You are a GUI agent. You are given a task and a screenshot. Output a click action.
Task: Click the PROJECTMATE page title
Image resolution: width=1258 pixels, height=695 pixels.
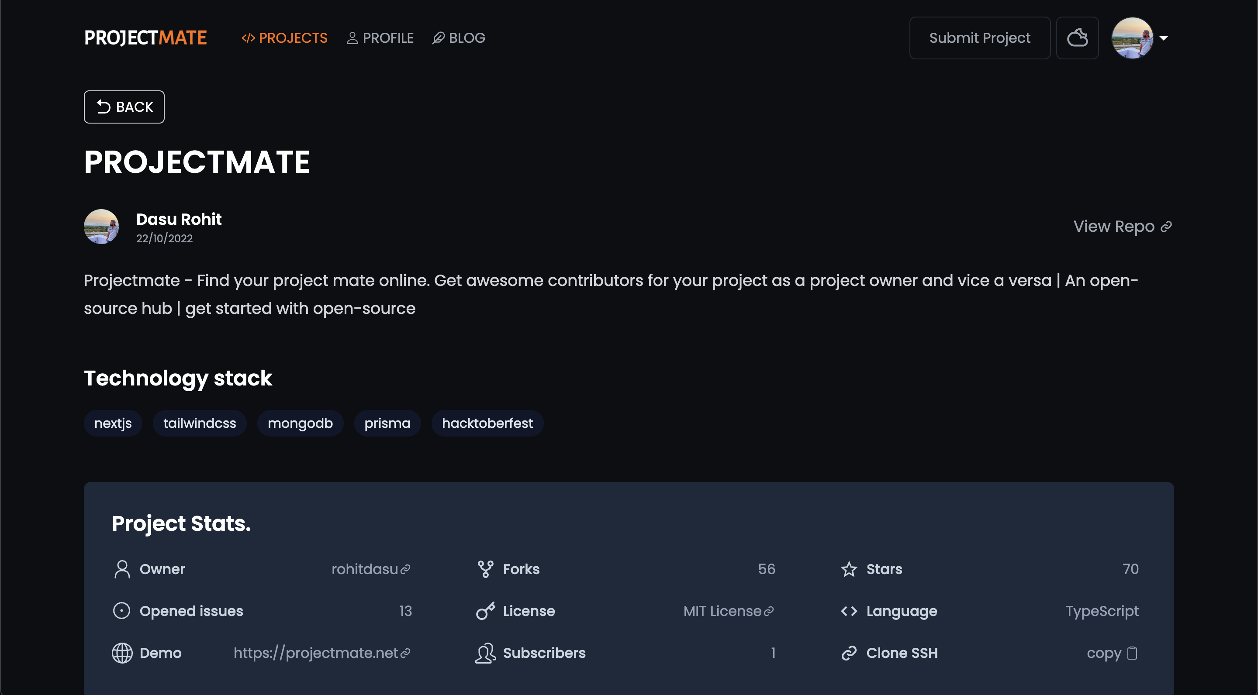coord(197,162)
